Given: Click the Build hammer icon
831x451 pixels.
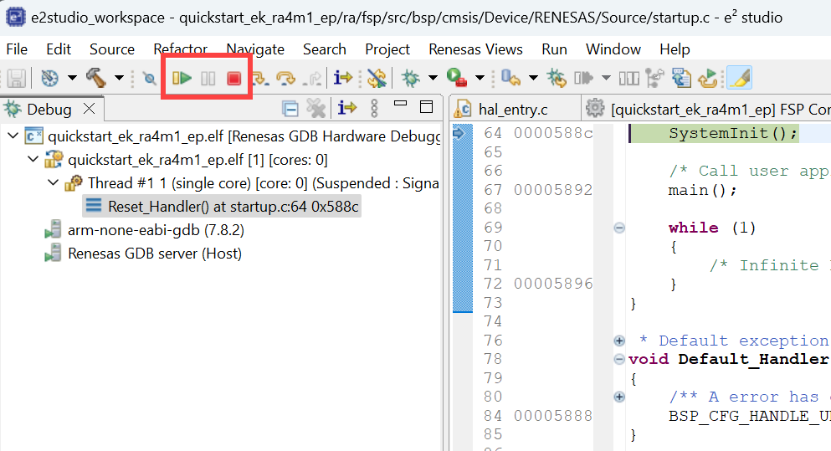Looking at the screenshot, I should click(x=96, y=78).
